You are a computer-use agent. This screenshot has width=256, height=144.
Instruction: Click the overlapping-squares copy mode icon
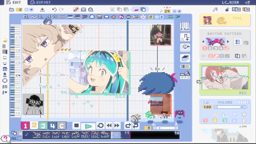(x=143, y=10)
